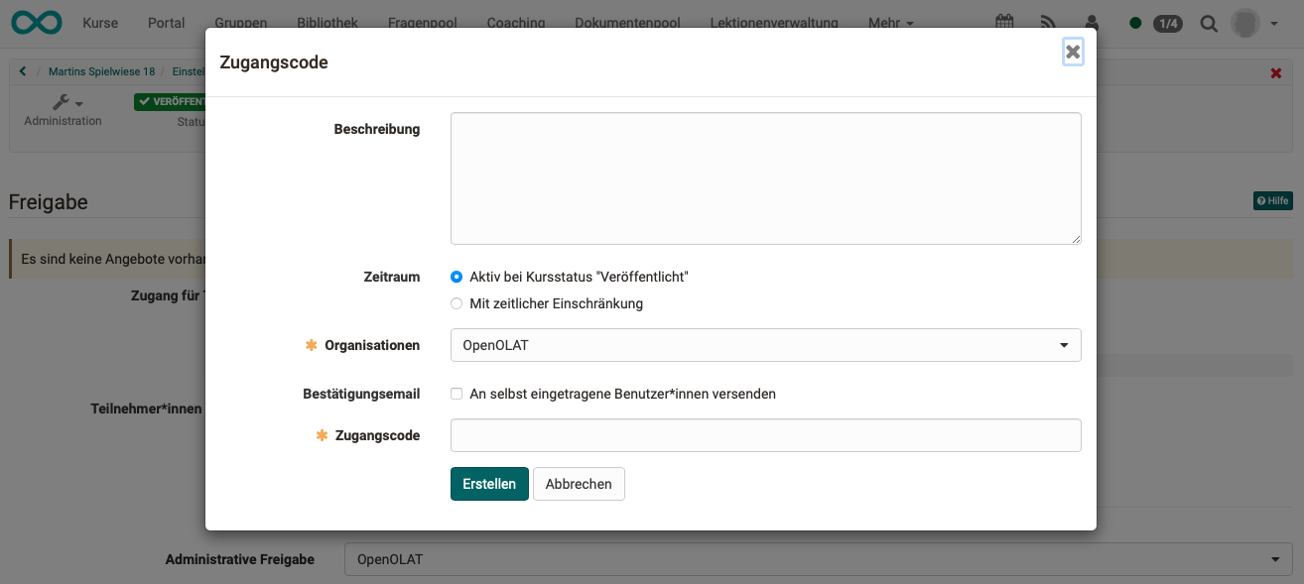The image size is (1304, 584).
Task: Click the green status dot indicator
Action: click(1135, 21)
